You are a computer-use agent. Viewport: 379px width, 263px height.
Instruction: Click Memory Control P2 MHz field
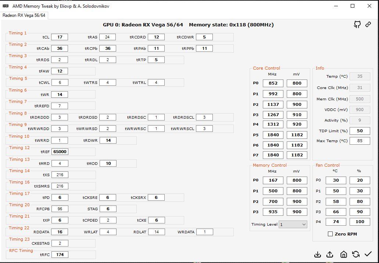pyautogui.click(x=273, y=201)
